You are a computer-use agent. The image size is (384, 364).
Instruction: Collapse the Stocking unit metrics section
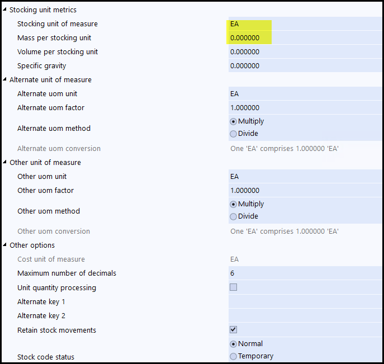(x=5, y=10)
